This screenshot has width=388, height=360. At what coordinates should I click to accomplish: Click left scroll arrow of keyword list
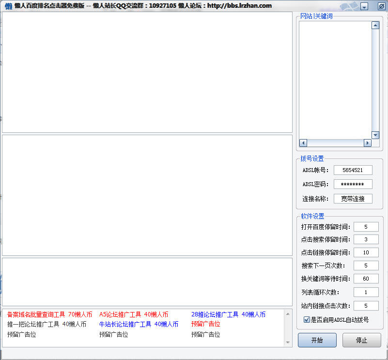303,143
